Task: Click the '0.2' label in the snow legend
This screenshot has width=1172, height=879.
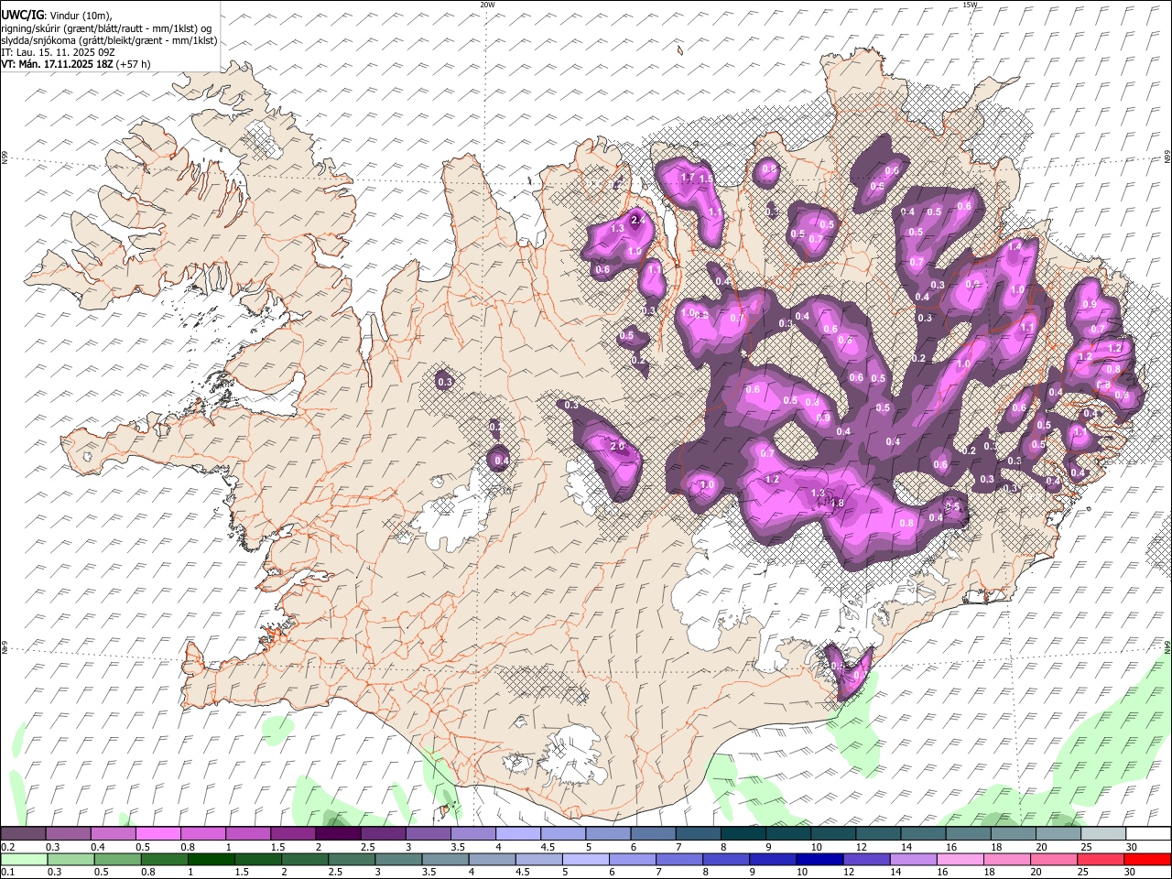Action: pos(7,847)
